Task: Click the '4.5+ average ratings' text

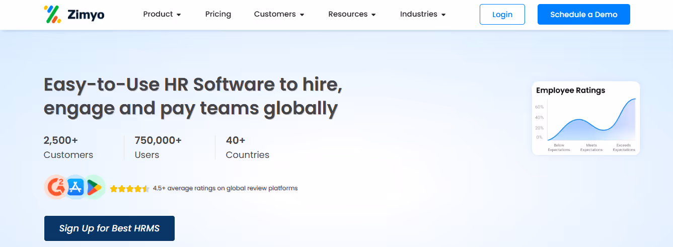Action: (x=225, y=188)
